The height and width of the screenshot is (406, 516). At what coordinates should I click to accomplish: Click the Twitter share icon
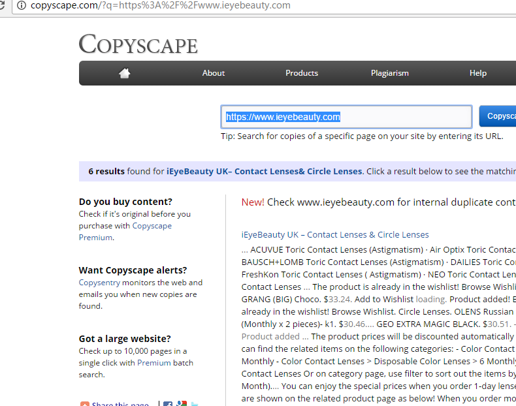pyautogui.click(x=195, y=404)
